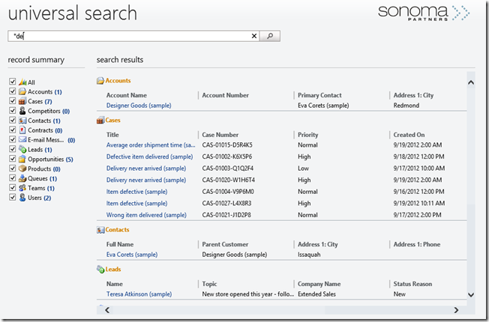Collapse the Cases results section header
Screen dimensions: 489x322
(113, 120)
